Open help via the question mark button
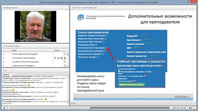This screenshot has width=198, height=111. click(x=195, y=108)
